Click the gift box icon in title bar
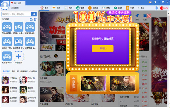This screenshot has height=108, width=170. pyautogui.click(x=150, y=2)
